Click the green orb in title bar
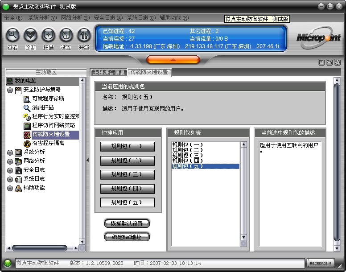Image resolution: width=346 pixels, height=272 pixels. [x=6, y=7]
